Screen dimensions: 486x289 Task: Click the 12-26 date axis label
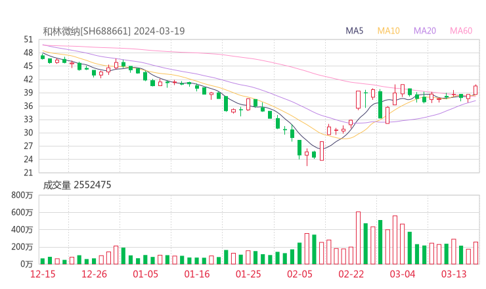[x=94, y=274]
